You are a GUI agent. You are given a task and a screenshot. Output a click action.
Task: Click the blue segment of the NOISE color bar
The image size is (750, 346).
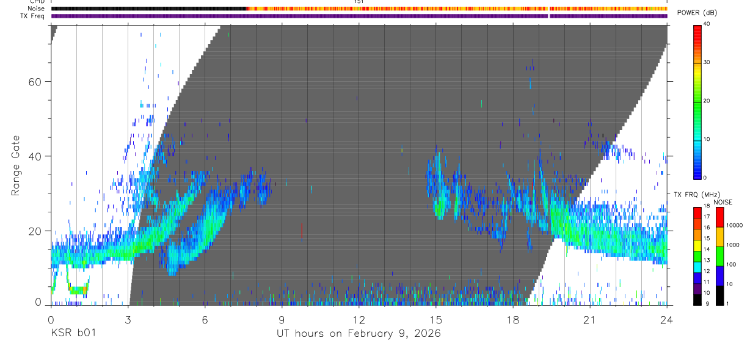(x=720, y=275)
